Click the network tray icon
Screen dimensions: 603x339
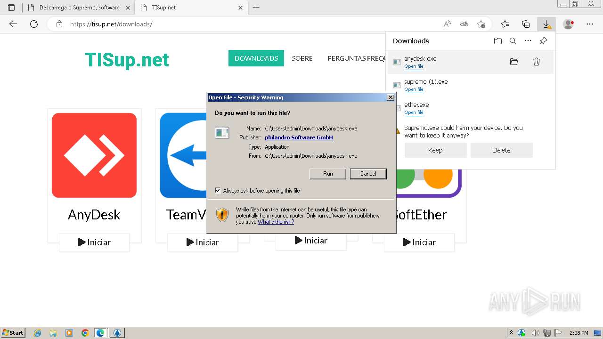(x=547, y=333)
